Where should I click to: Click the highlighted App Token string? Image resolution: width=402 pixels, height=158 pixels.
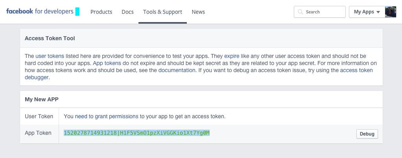pos(136,133)
